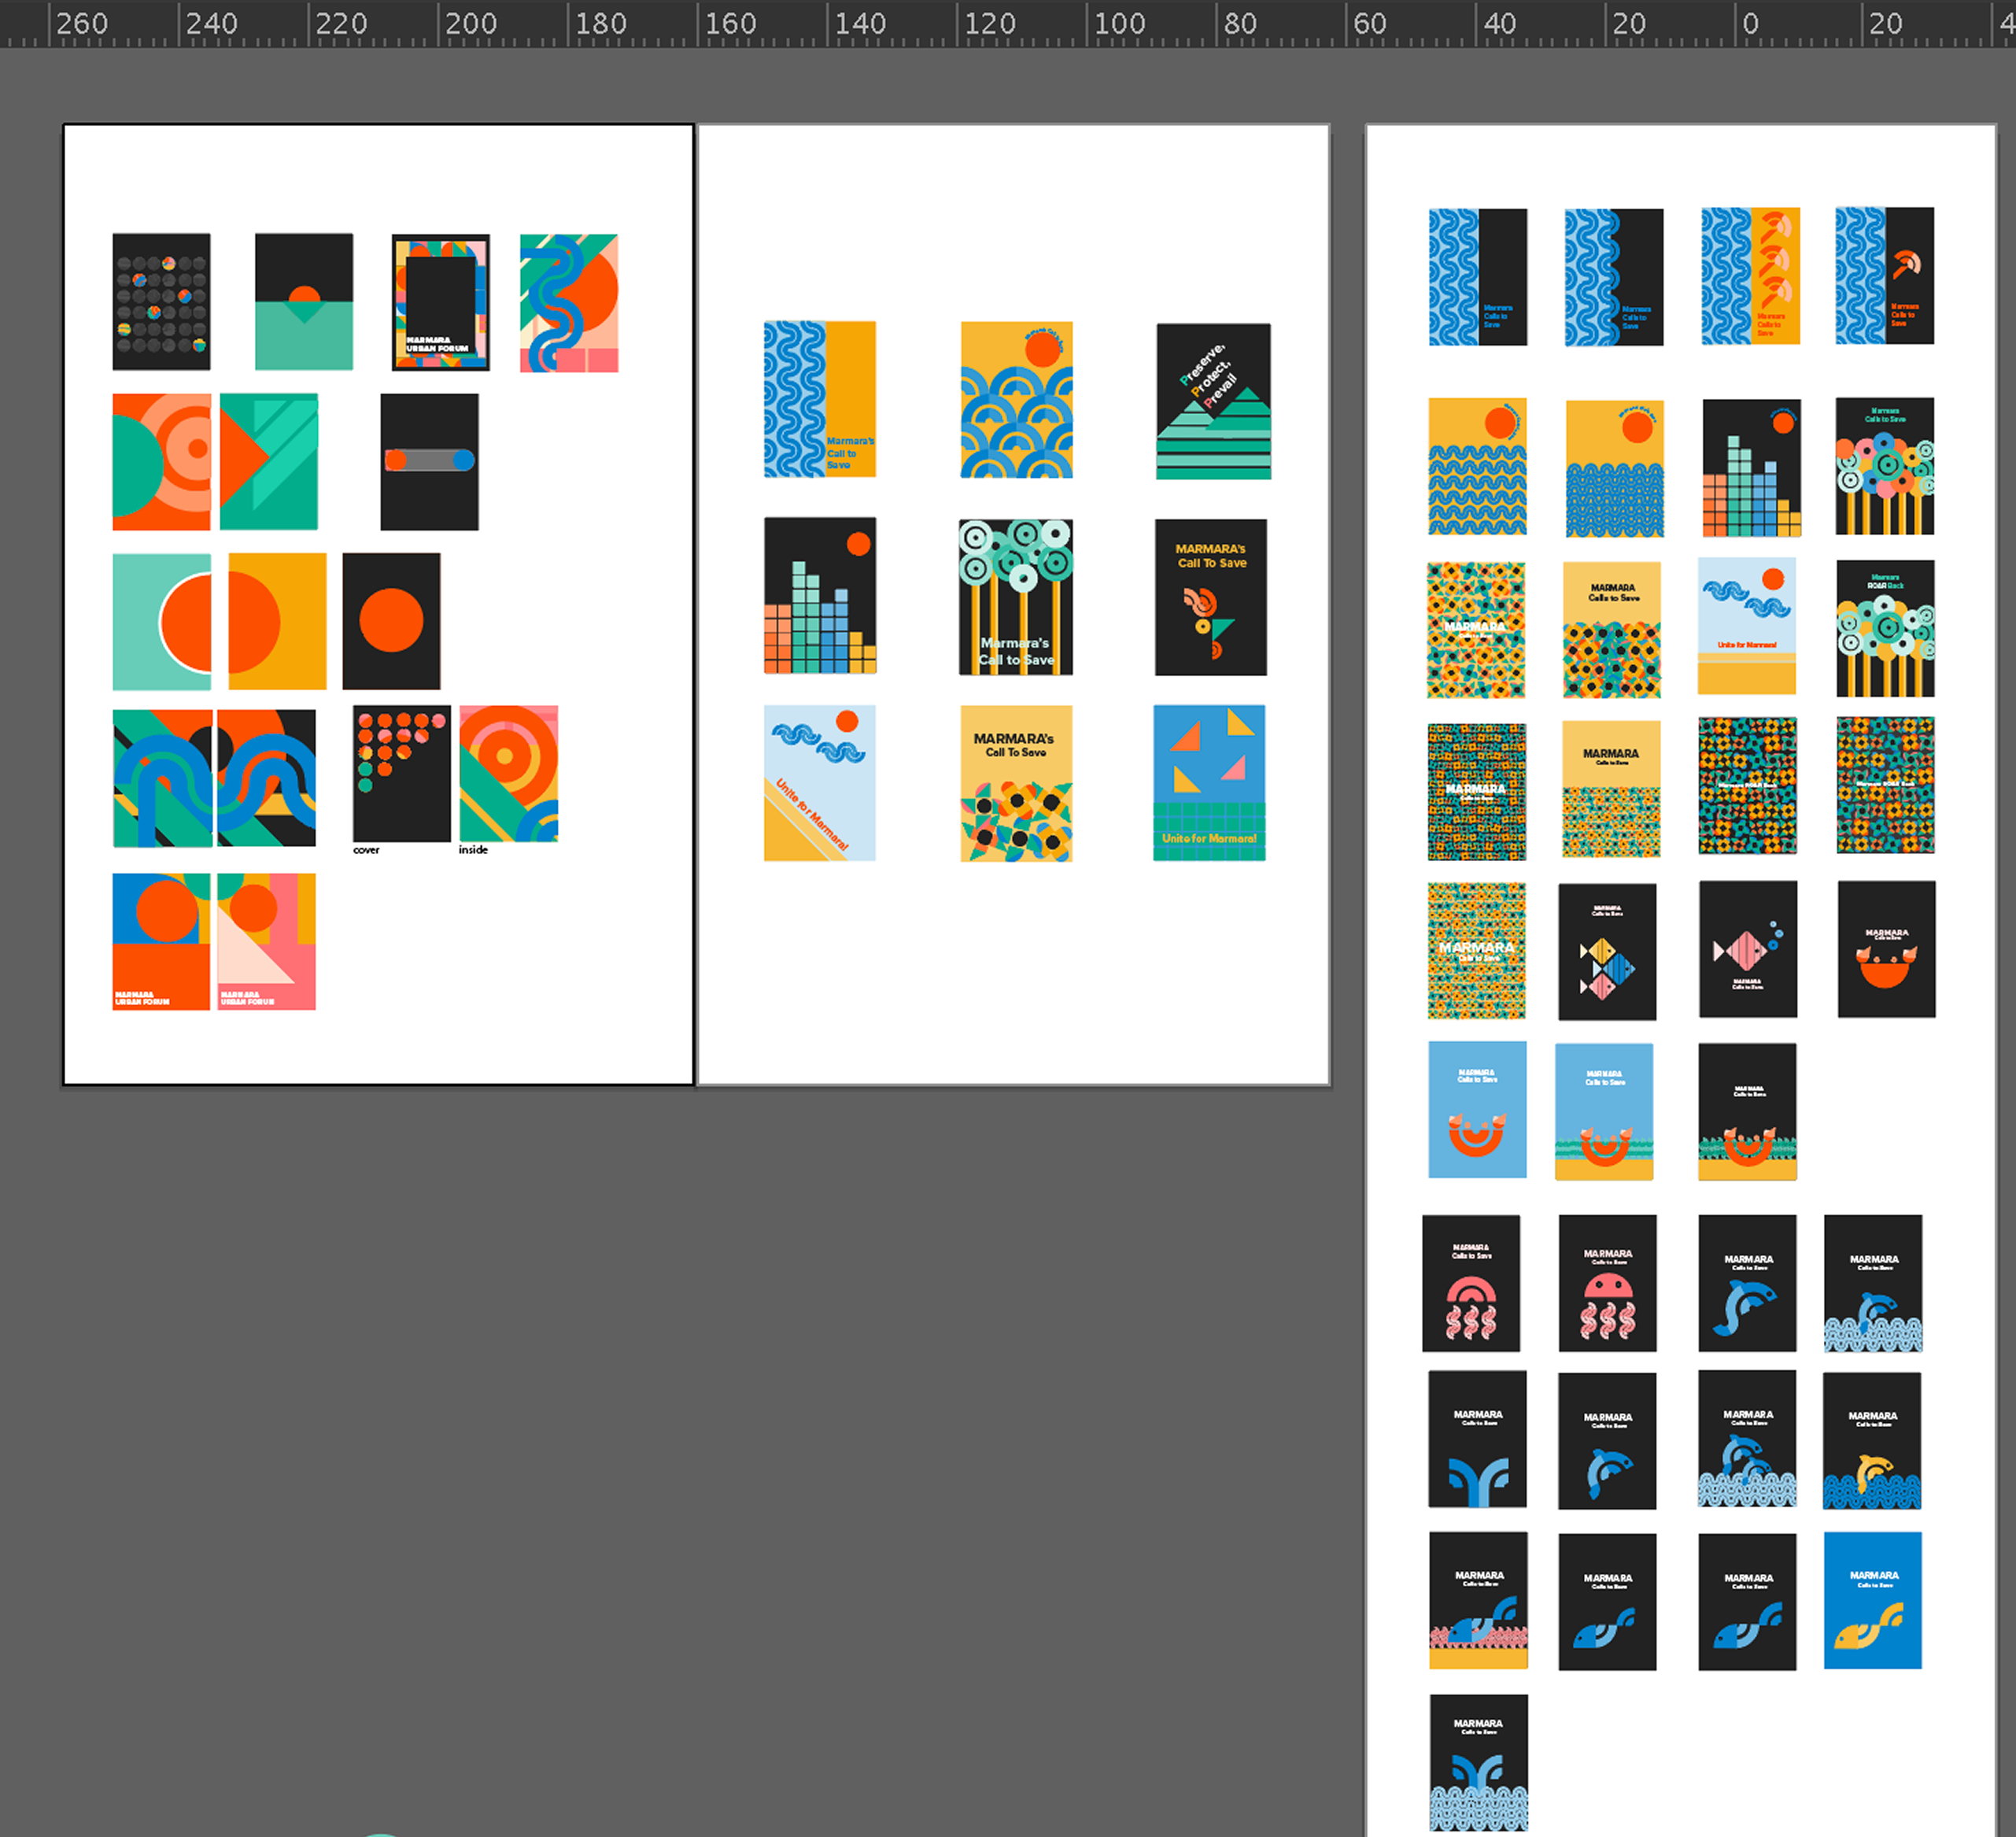The height and width of the screenshot is (1837, 2016).
Task: Select the 'Preserve, Protect, Prevail' poster
Action: [x=1213, y=401]
